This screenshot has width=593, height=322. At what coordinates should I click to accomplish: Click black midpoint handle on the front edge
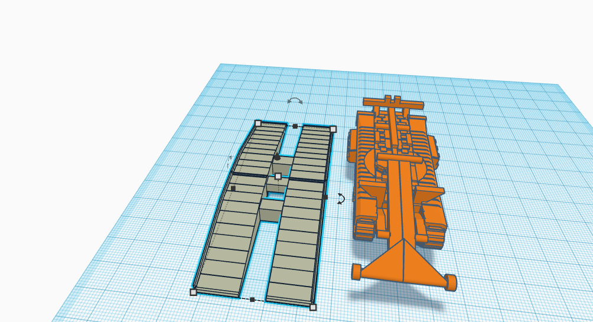pos(252,300)
